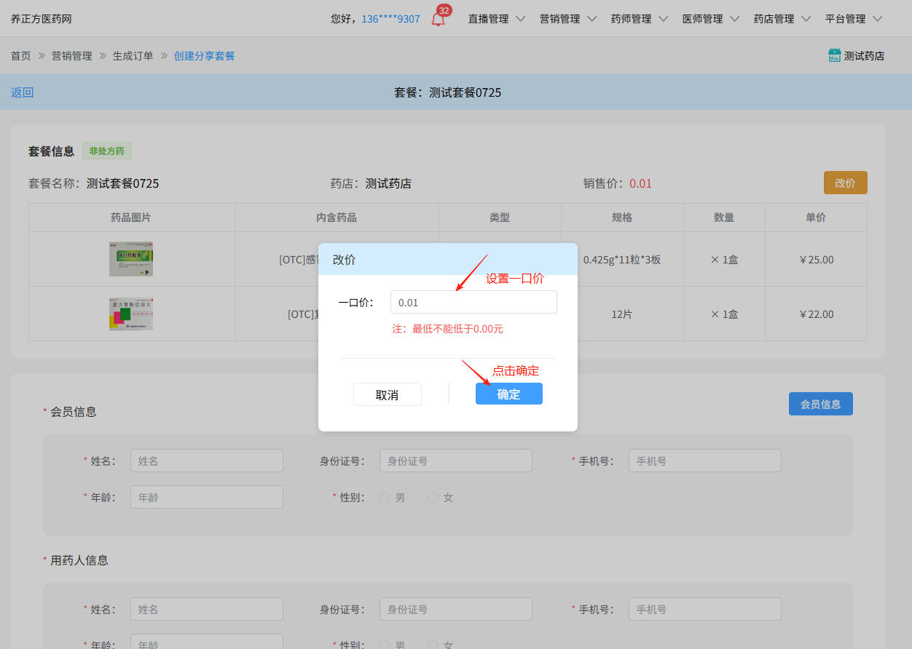Click the 一口价 input field
The width and height of the screenshot is (912, 649).
(473, 302)
